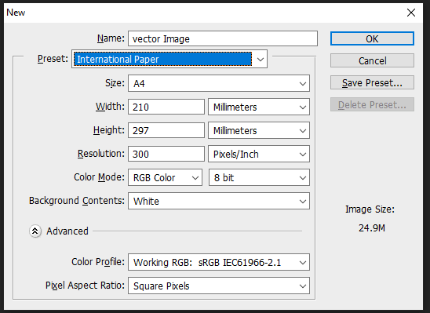Close the New dialog window
Screen dimensions: 430x313
(411, 13)
